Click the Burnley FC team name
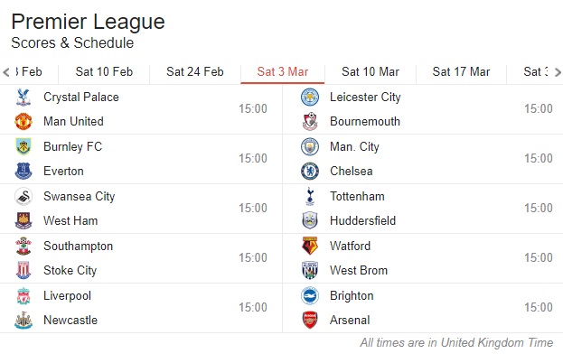This screenshot has height=363, width=563. [73, 146]
